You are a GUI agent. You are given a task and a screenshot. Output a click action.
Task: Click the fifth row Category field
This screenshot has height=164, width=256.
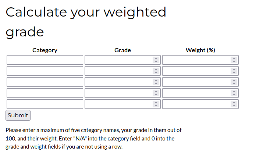coord(45,104)
